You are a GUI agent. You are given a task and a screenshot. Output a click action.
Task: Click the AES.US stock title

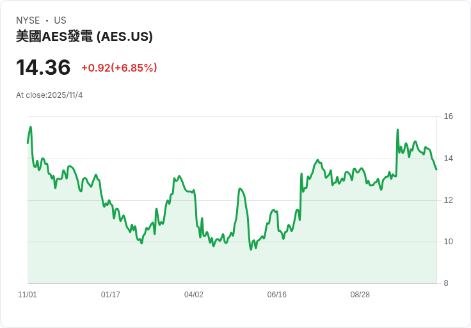point(84,36)
